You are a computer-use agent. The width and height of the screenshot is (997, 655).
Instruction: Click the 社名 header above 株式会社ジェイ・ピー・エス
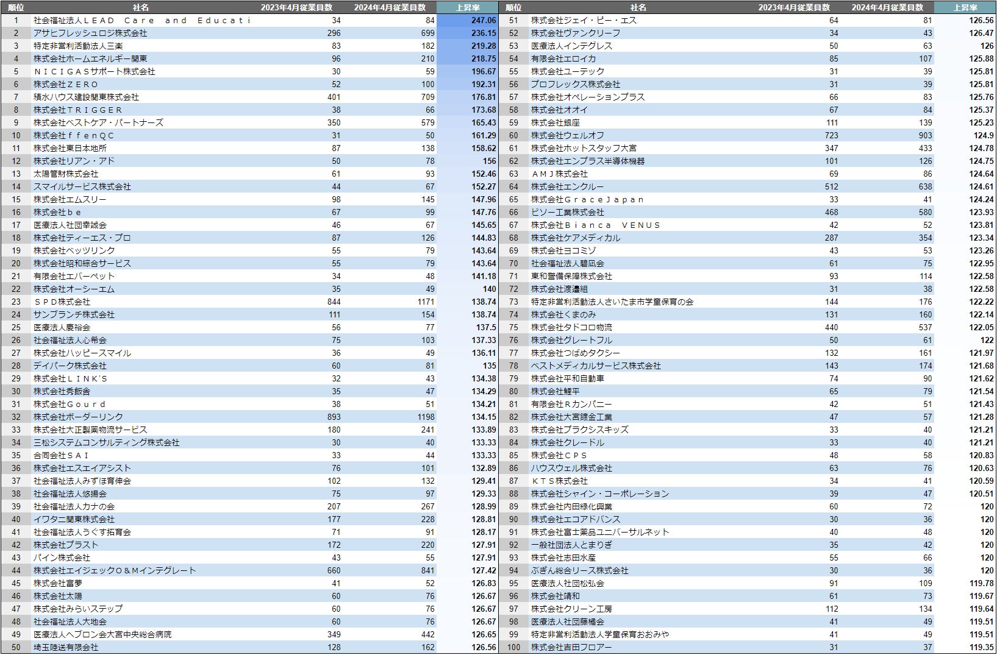click(x=638, y=7)
